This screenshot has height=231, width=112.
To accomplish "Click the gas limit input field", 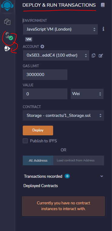I will [x=45, y=74].
